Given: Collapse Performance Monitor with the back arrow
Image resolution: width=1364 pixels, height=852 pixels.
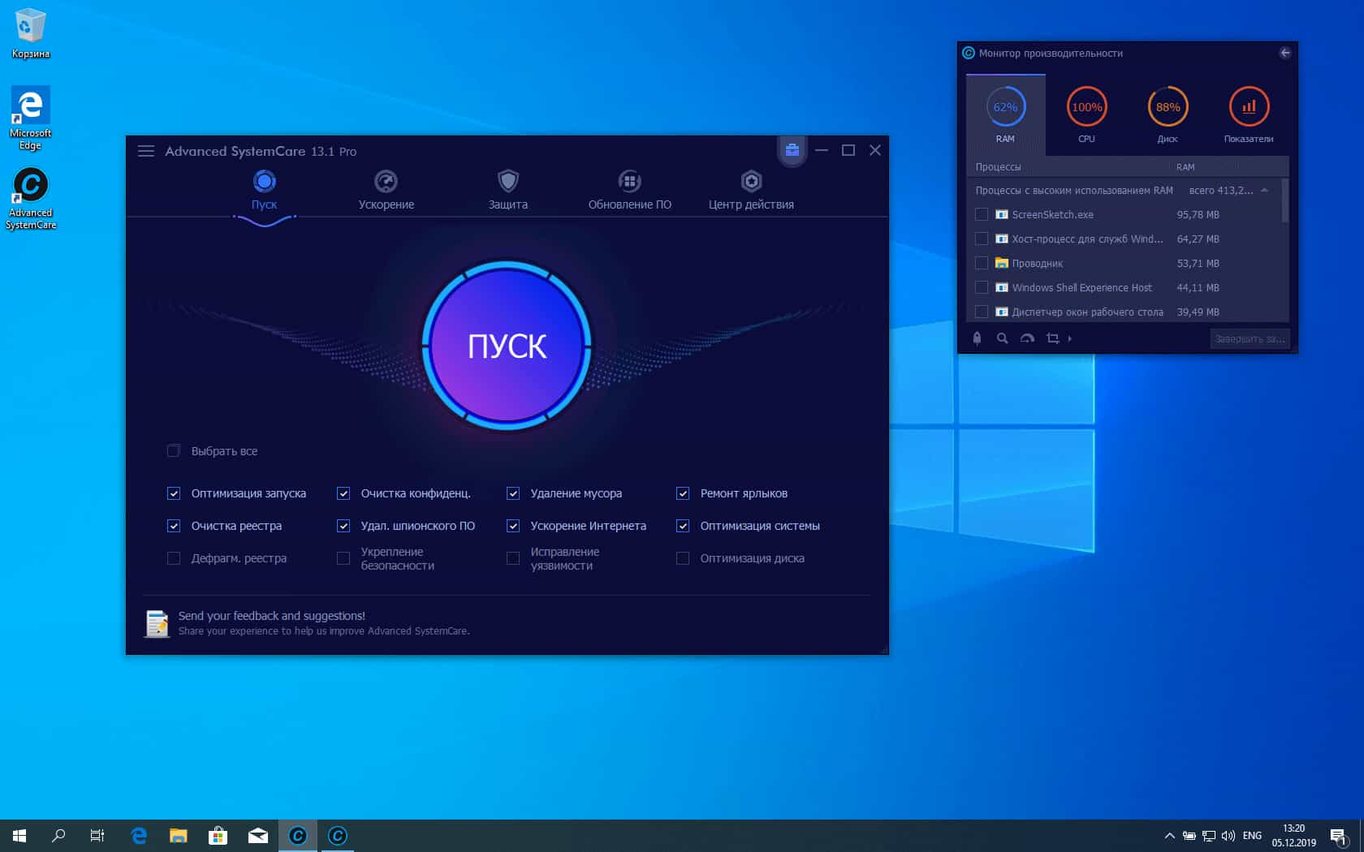Looking at the screenshot, I should coord(1284,53).
